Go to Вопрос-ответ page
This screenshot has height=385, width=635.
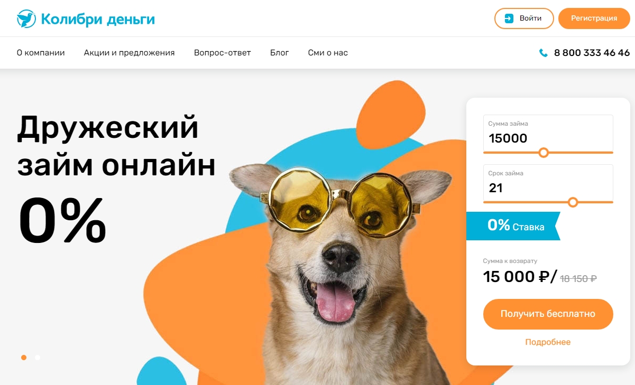[x=222, y=53]
